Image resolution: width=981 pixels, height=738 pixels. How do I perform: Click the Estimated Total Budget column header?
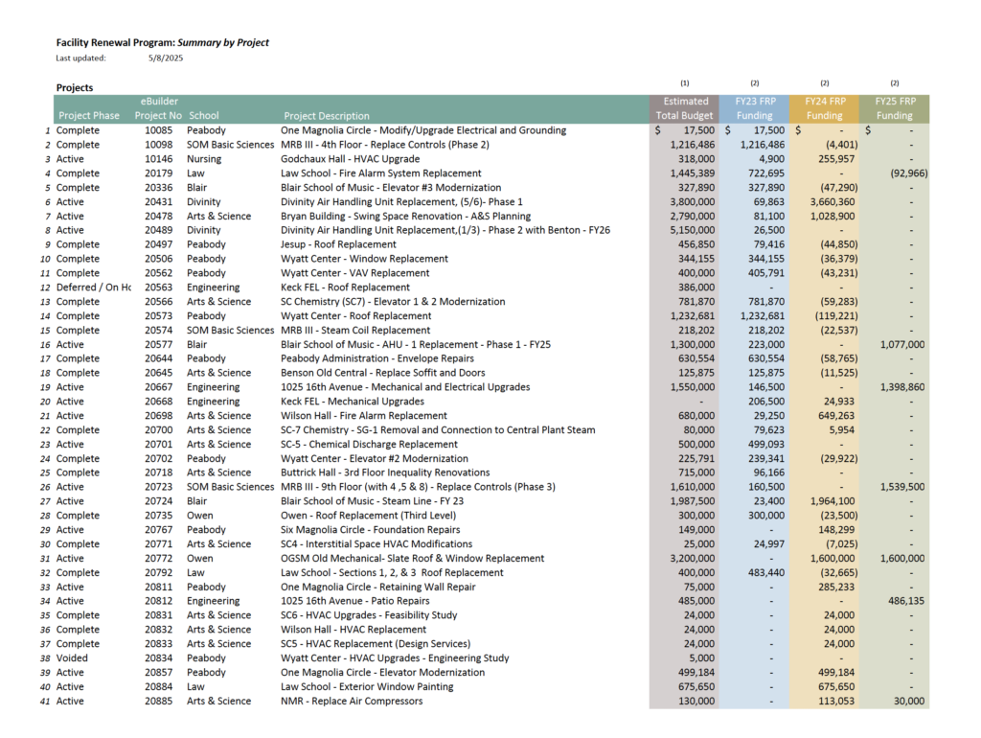point(685,108)
